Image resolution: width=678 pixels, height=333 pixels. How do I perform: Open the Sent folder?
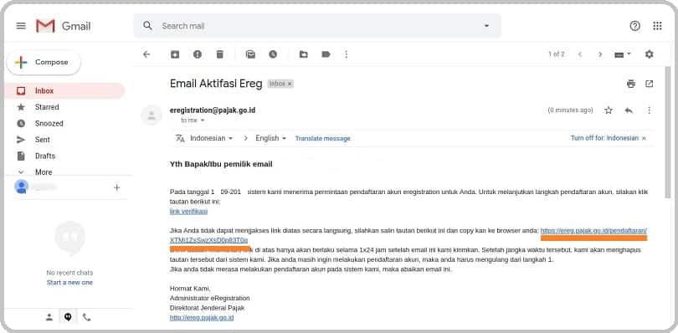[x=43, y=140]
